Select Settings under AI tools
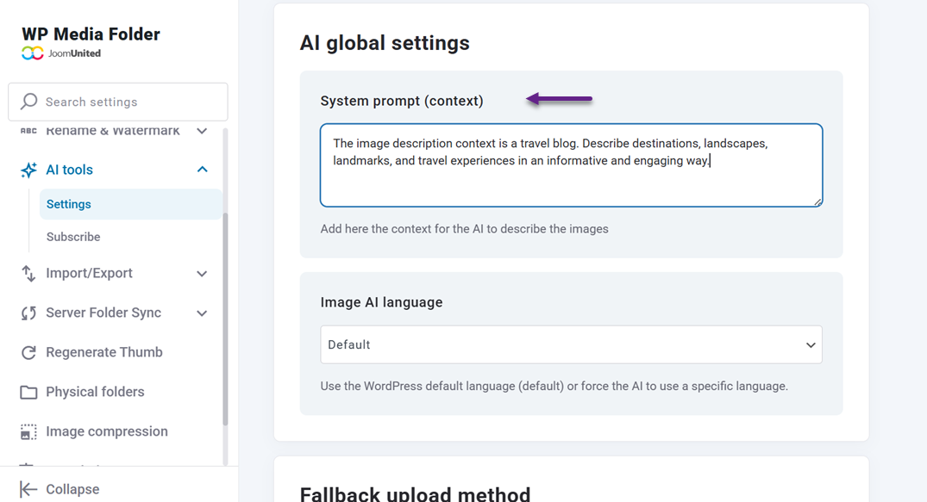The height and width of the screenshot is (502, 927). coord(69,204)
